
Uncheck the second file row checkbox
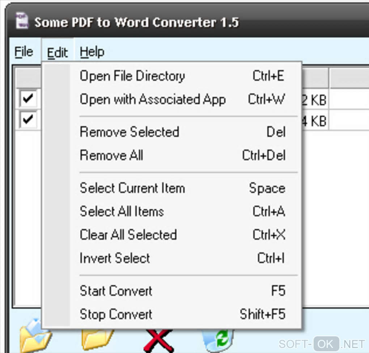[x=28, y=119]
